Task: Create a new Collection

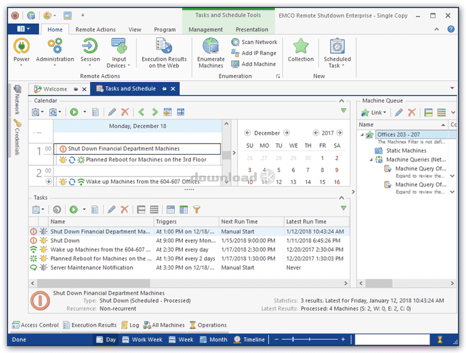Action: click(x=301, y=50)
